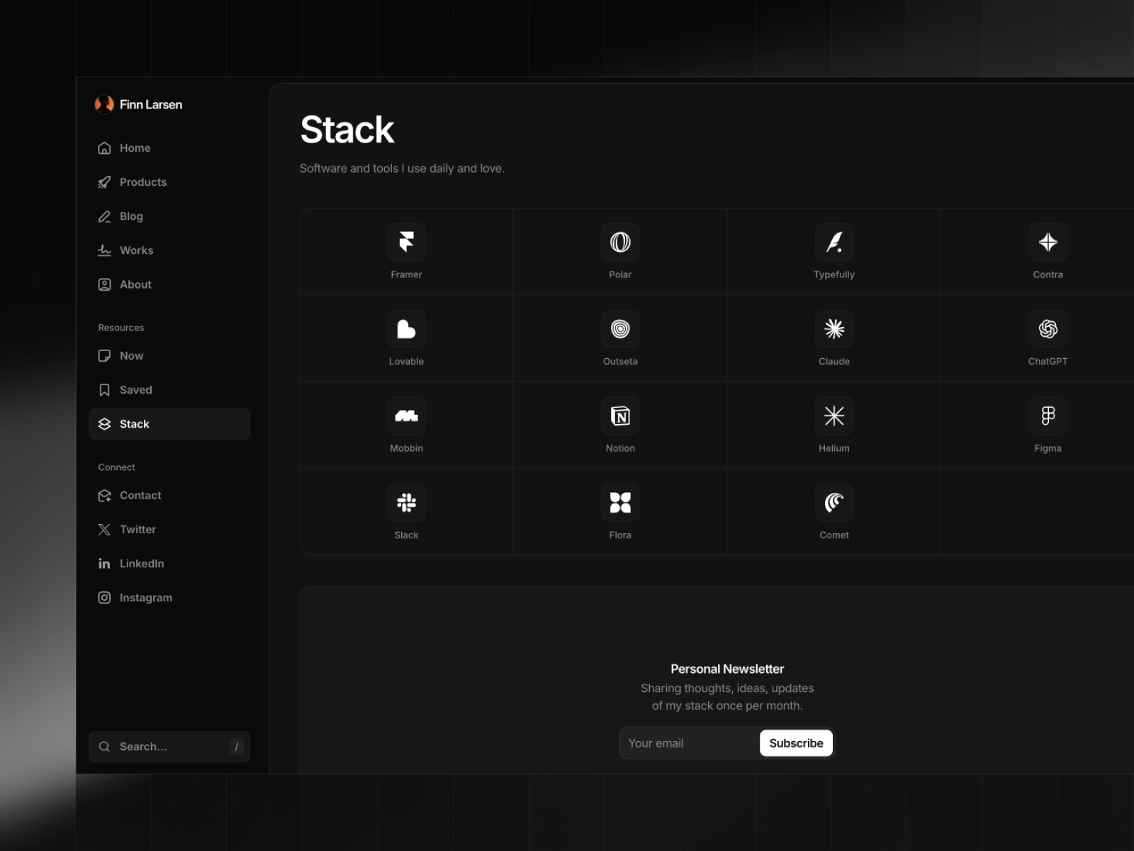Click the Instagram camera icon
This screenshot has height=851, width=1134.
[104, 598]
